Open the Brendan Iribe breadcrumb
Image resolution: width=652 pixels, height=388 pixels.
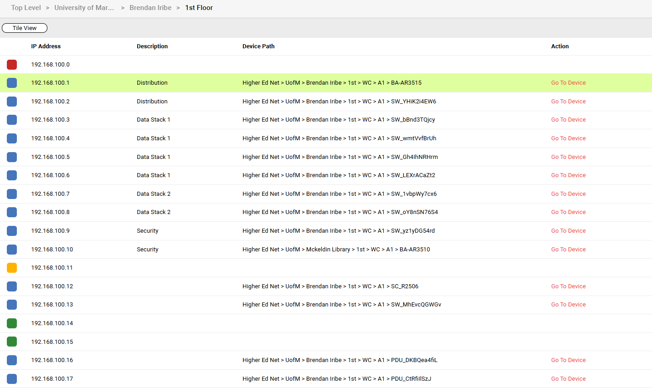(x=150, y=8)
